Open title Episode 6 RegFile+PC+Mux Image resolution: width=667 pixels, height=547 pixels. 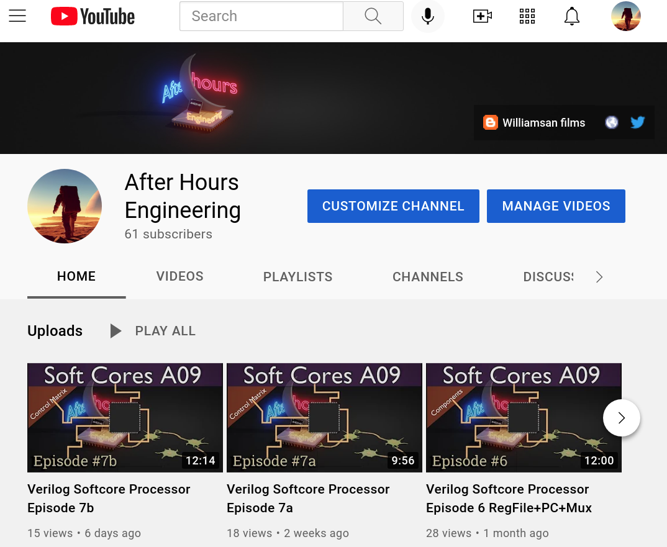click(509, 499)
